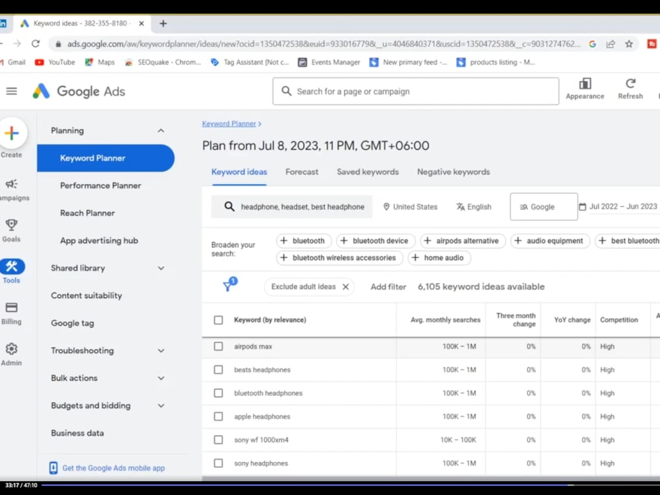Add home audio suggestion chip
The image size is (660, 495).
(439, 257)
